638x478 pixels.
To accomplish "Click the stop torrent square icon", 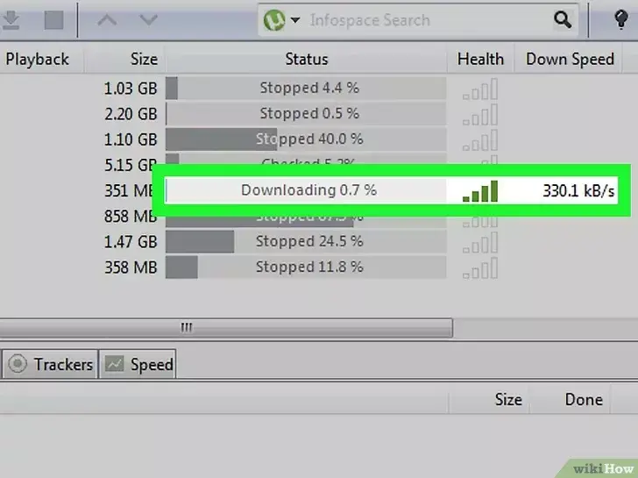I will 53,19.
